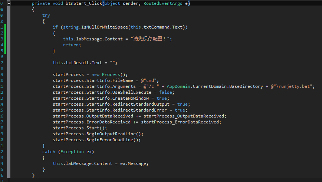This screenshot has width=322, height=182.
Task: Click the catch keyword
Action: pos(49,152)
